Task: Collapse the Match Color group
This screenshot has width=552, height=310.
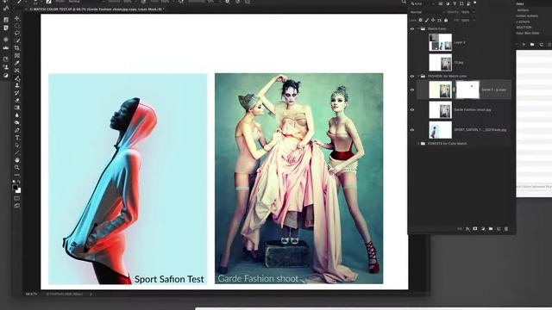Action: (x=418, y=28)
